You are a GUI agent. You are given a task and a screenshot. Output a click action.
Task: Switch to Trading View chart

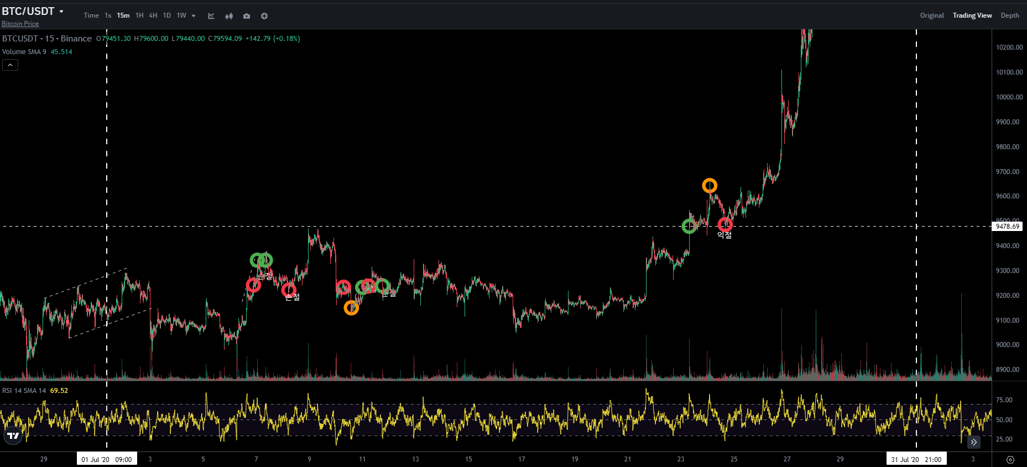[972, 15]
